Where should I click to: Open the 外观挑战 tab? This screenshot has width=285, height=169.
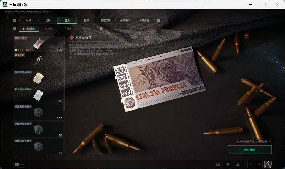point(144,20)
